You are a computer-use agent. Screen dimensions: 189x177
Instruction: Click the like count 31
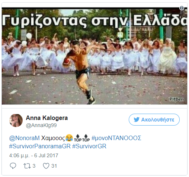tap(54, 166)
